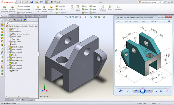Image resolution: width=174 pixels, height=105 pixels.
Task: Select the Dome tool
Action: tap(93, 9)
